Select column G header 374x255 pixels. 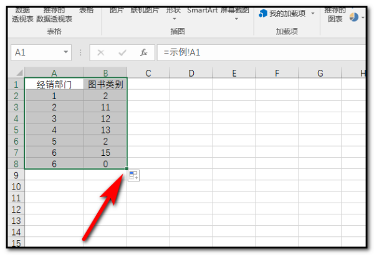click(x=320, y=72)
